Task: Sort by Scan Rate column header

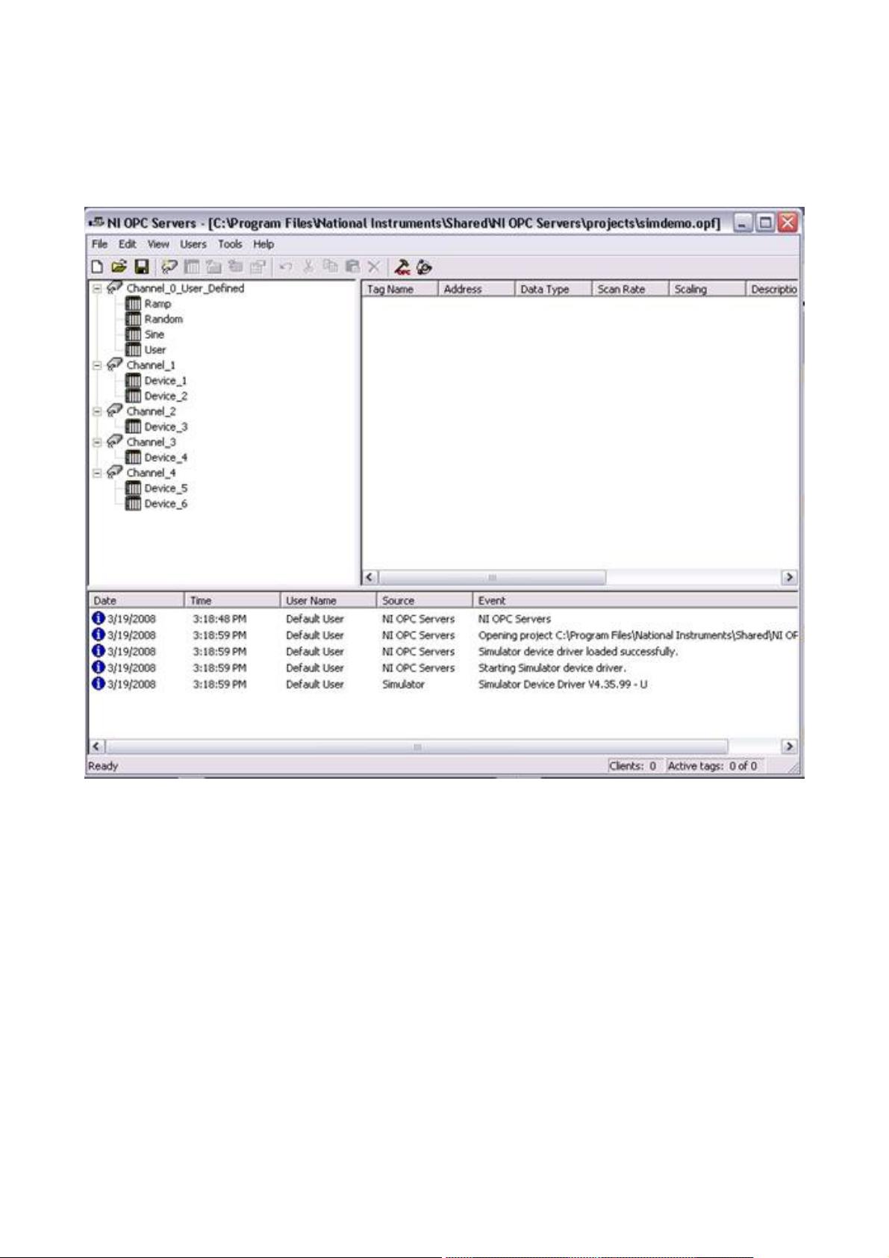Action: click(630, 289)
